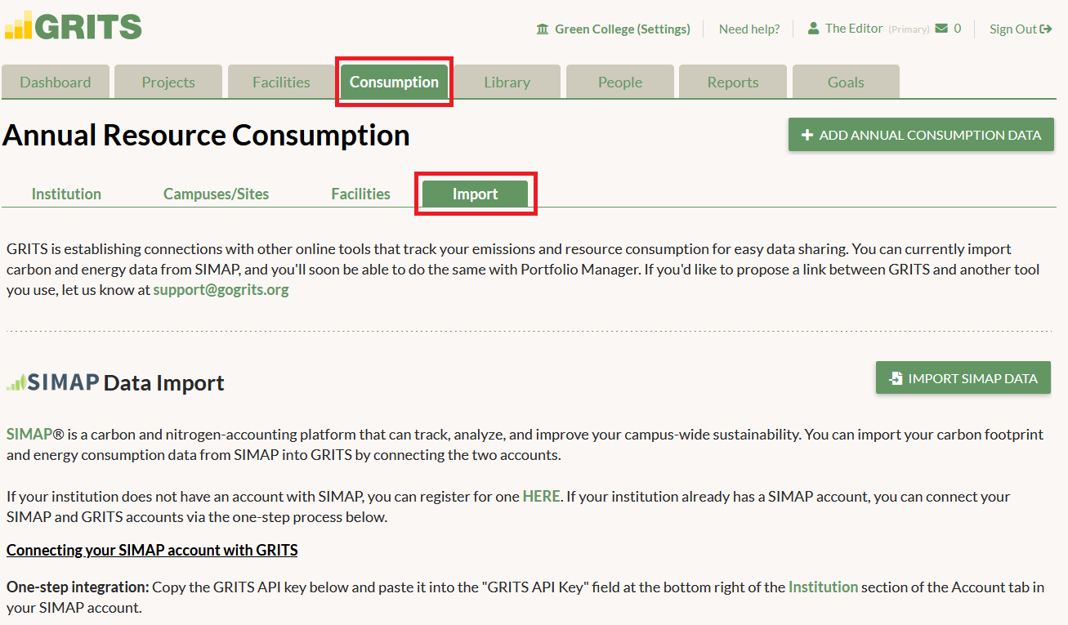This screenshot has height=625, width=1068.
Task: Click the HERE registration link
Action: 541,496
